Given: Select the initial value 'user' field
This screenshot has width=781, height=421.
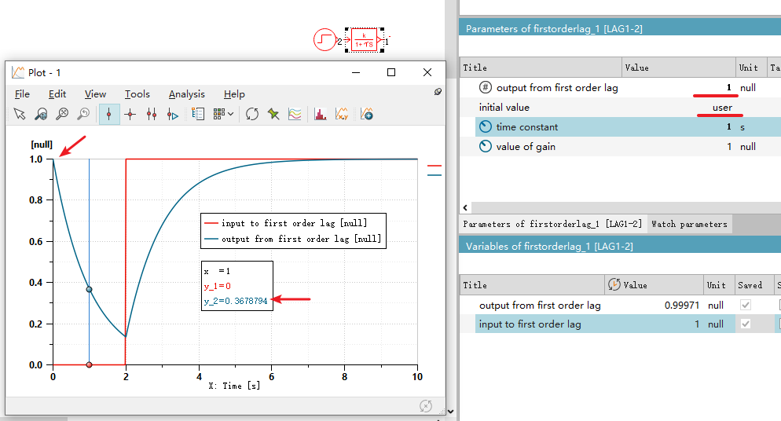Looking at the screenshot, I should (x=721, y=108).
